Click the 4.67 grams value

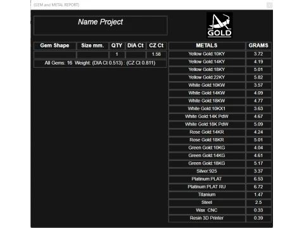click(x=258, y=117)
